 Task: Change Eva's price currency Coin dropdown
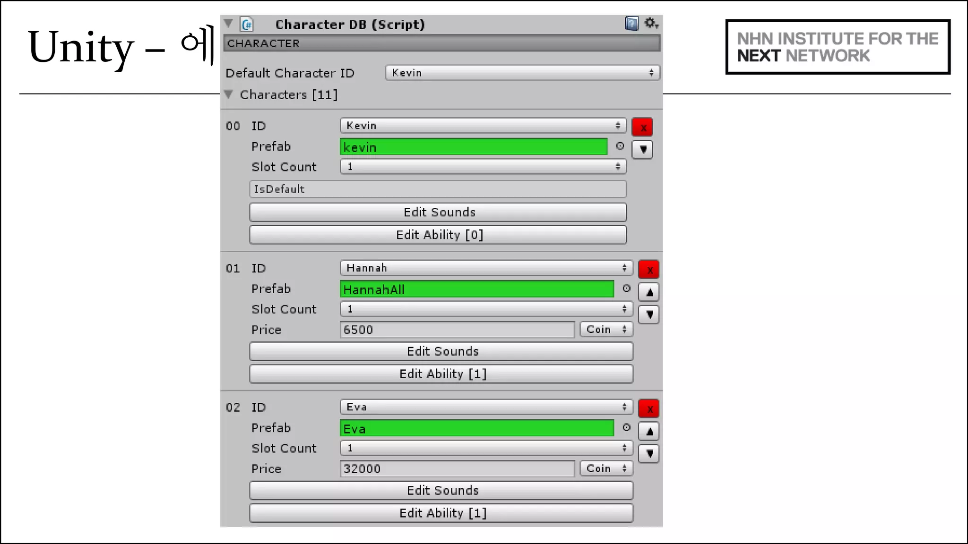point(606,468)
